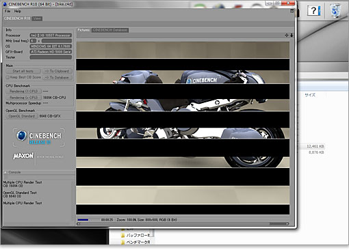Click the Tester input field
This screenshot has width=349, height=250.
[x=51, y=57]
